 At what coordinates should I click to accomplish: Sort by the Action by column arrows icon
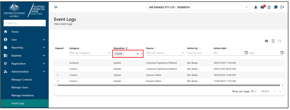(200, 48)
